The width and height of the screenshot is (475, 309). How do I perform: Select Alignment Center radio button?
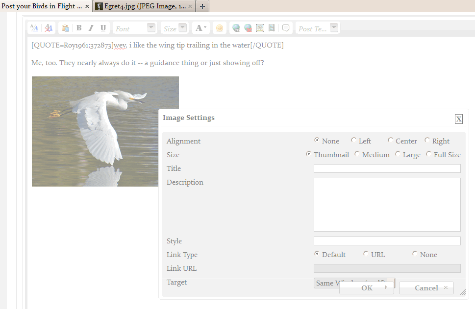pyautogui.click(x=390, y=140)
